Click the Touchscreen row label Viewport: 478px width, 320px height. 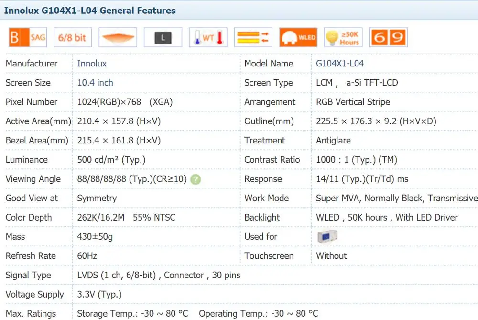coord(269,255)
